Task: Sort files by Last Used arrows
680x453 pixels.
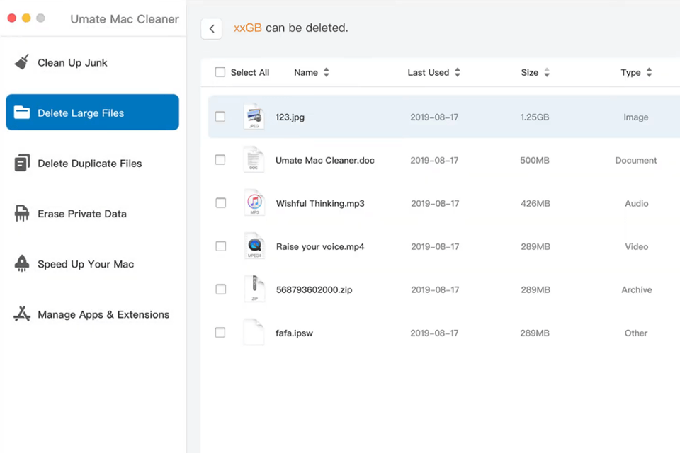Action: point(458,72)
